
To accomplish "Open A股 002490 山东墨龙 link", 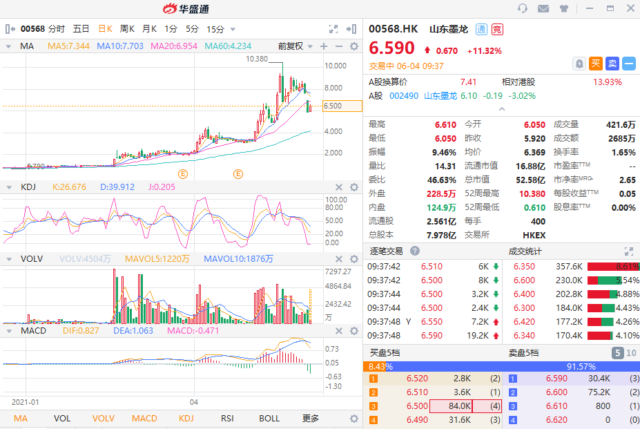I will [423, 95].
